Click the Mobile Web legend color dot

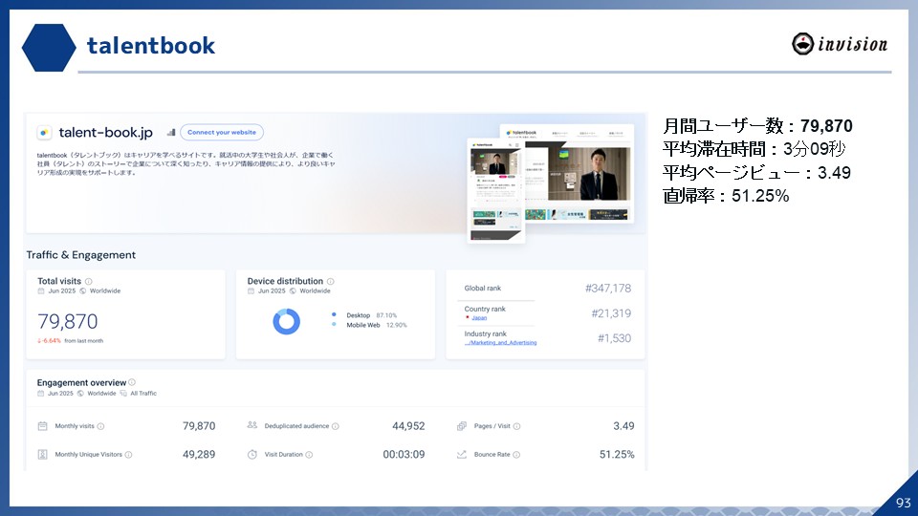[x=334, y=324]
